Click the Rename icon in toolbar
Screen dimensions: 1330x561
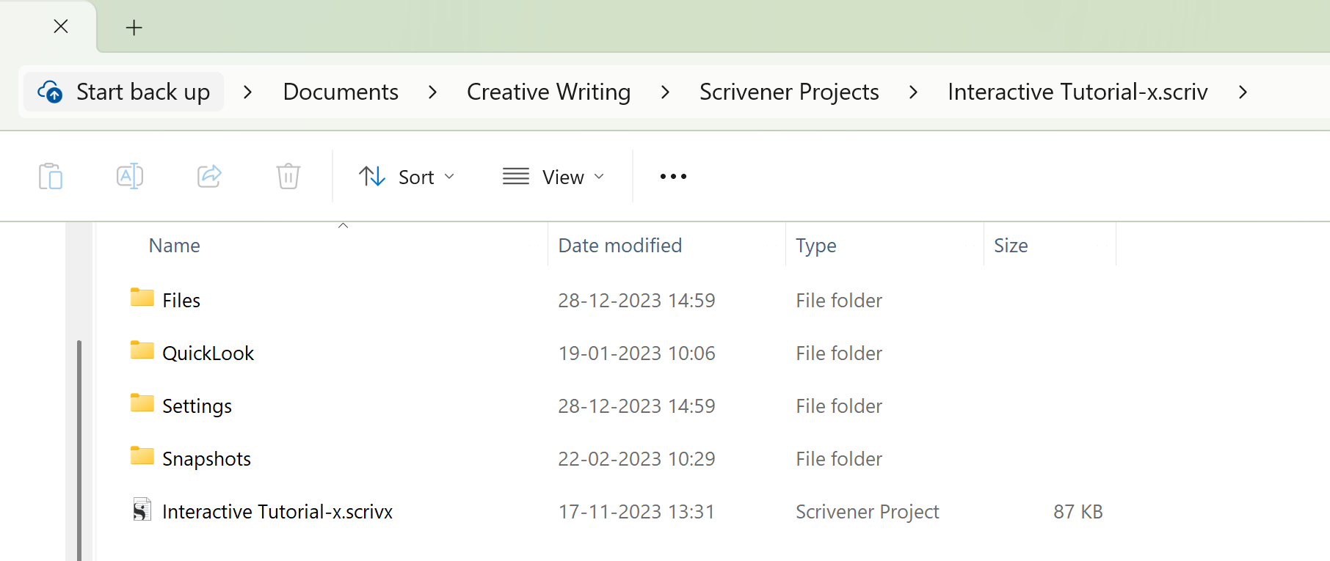click(130, 176)
